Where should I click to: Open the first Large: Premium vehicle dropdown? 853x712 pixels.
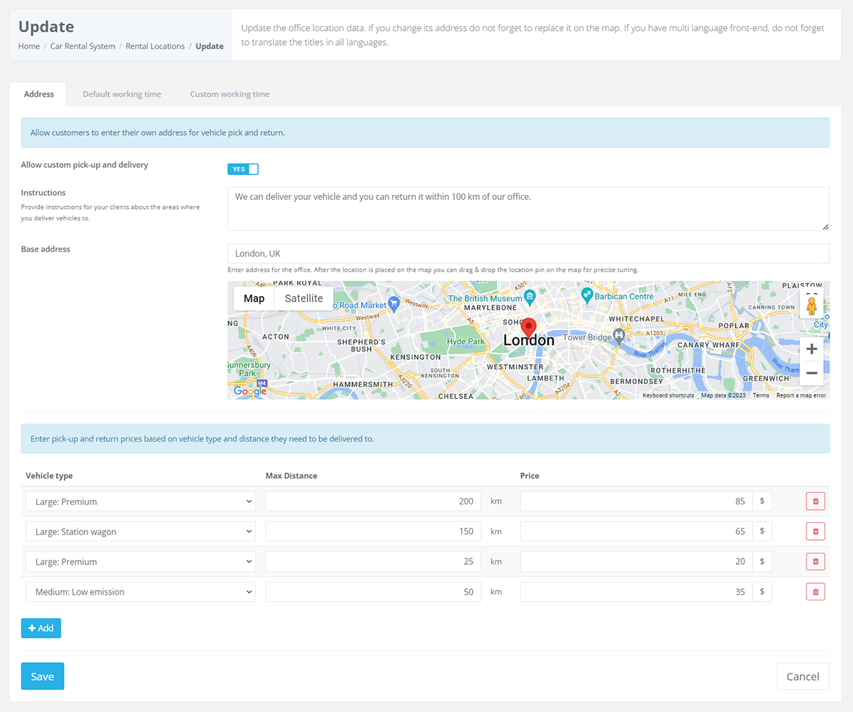tap(140, 501)
